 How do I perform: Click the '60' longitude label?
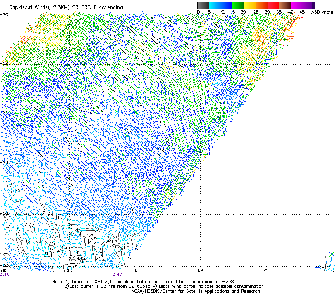4,270
